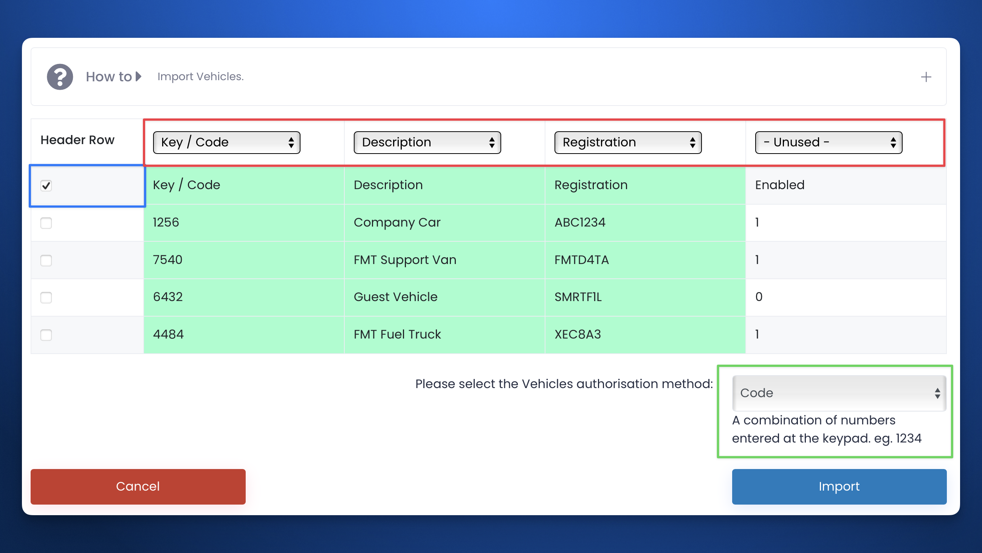Viewport: 982px width, 553px height.
Task: Open the Unused column mapping dropdown
Action: pos(828,142)
